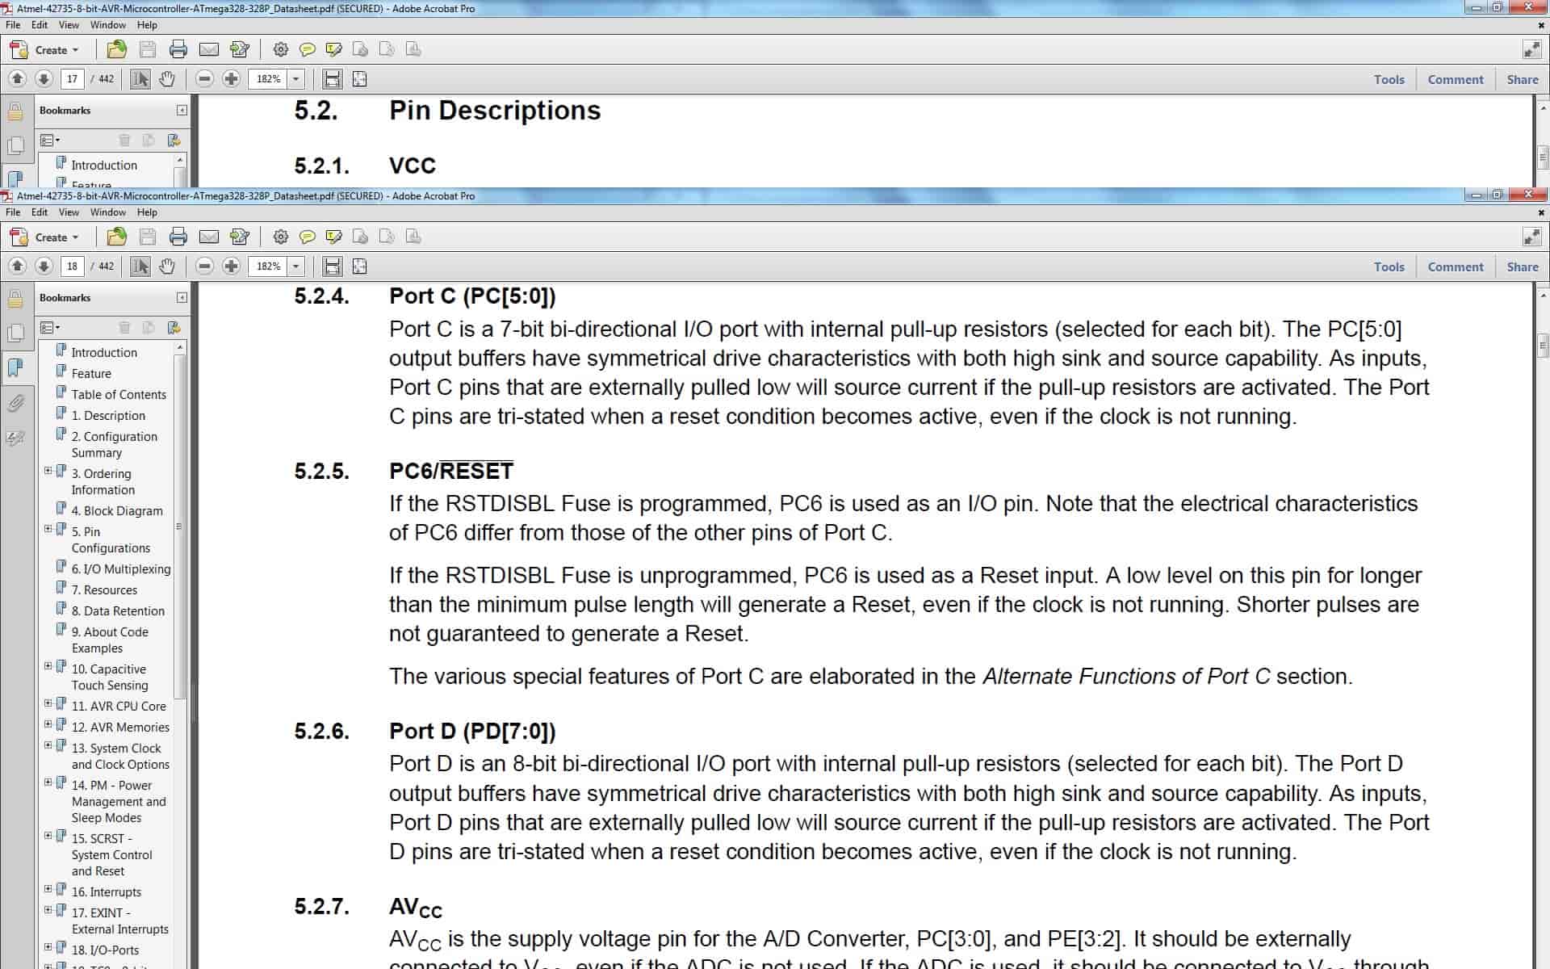Click the Bookmarks panel icon in front navigation strip

pos(15,367)
